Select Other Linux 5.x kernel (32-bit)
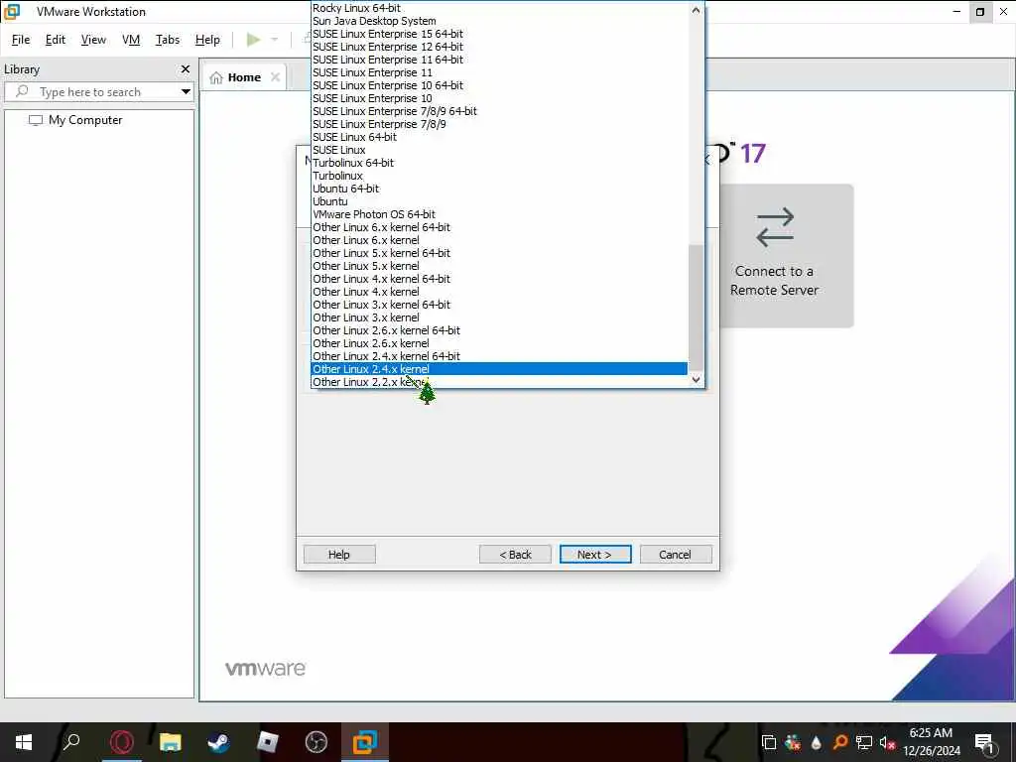This screenshot has width=1016, height=762. click(x=499, y=266)
